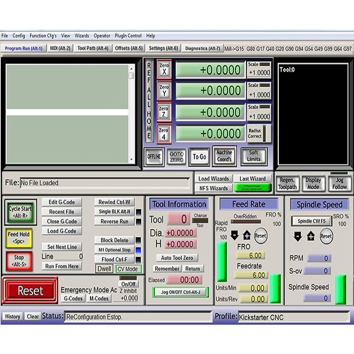Image resolution: width=354 pixels, height=354 pixels.
Task: Open the Config menu
Action: point(19,36)
